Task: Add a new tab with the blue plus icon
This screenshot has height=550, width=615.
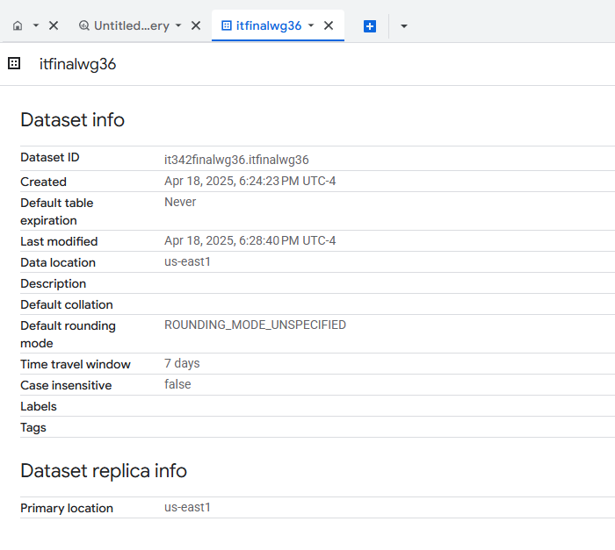Action: (370, 26)
